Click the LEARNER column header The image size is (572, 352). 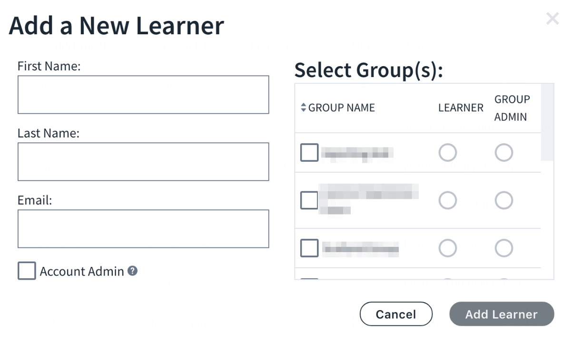(461, 108)
